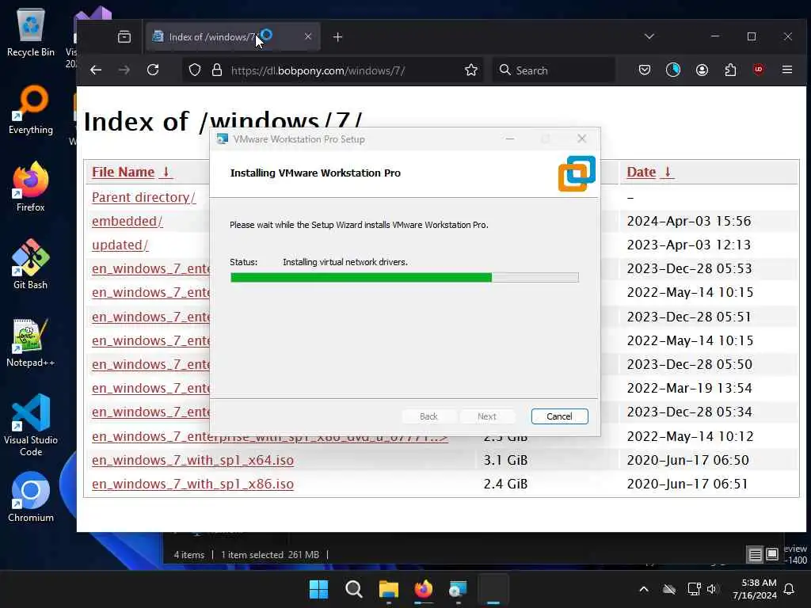Open Everything search desktop icon
This screenshot has width=811, height=608.
point(31,109)
